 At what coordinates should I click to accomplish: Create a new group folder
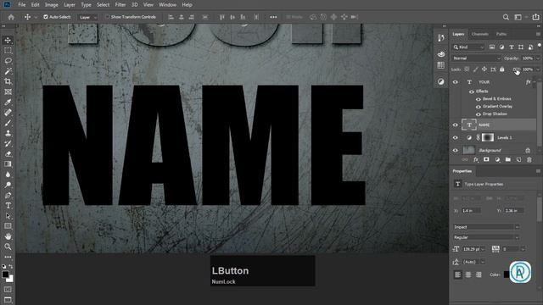coord(507,159)
